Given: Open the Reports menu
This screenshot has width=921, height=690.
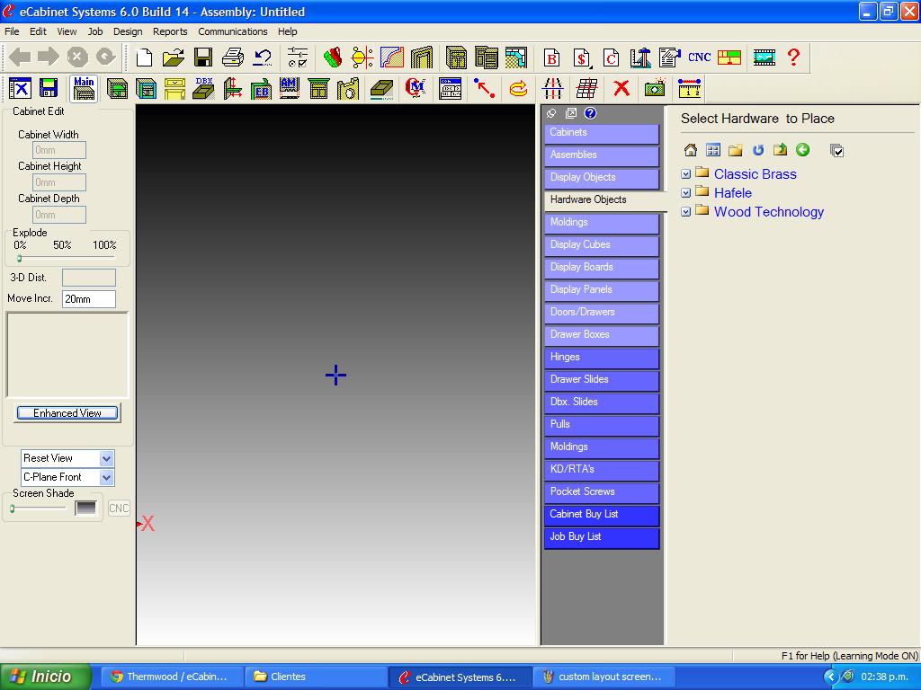Looking at the screenshot, I should click(170, 31).
